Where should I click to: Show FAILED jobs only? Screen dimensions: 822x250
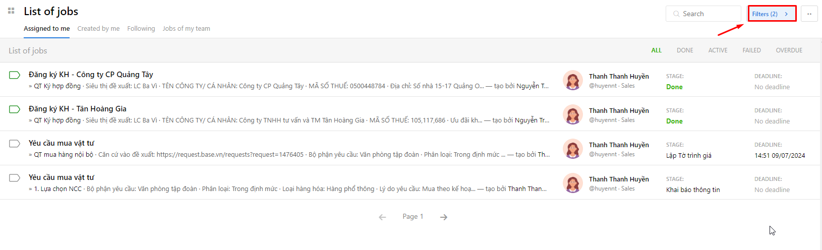click(x=751, y=50)
